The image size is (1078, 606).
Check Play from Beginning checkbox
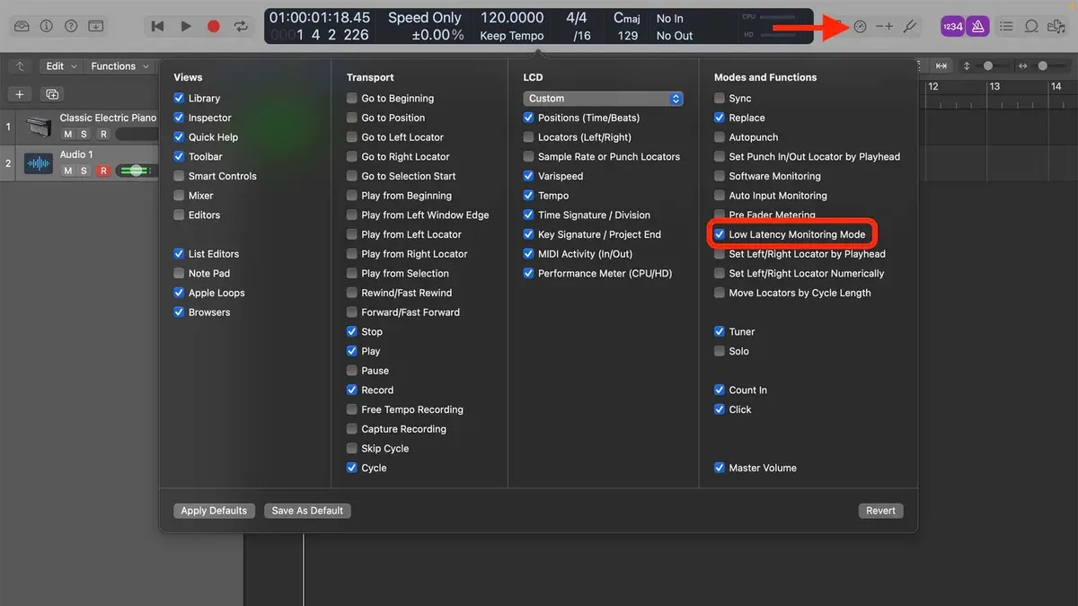point(352,196)
